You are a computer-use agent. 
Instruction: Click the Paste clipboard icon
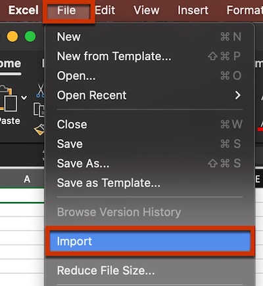tap(9, 98)
